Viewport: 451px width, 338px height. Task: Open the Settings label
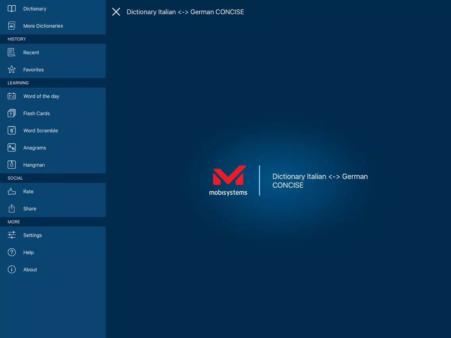(33, 235)
